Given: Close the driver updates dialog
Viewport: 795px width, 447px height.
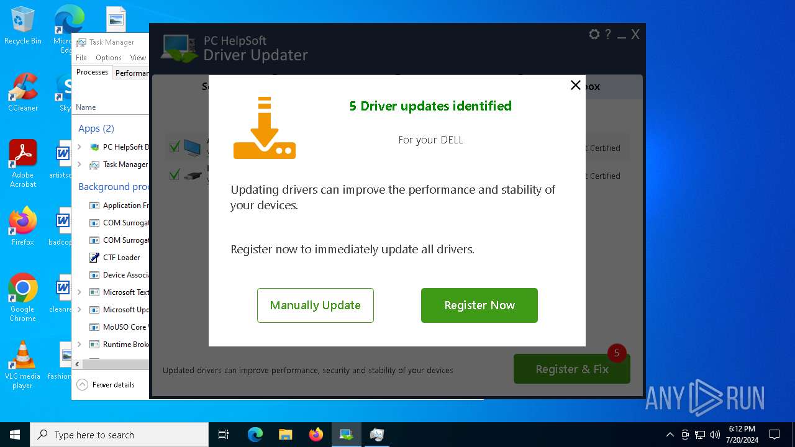Looking at the screenshot, I should (x=576, y=85).
